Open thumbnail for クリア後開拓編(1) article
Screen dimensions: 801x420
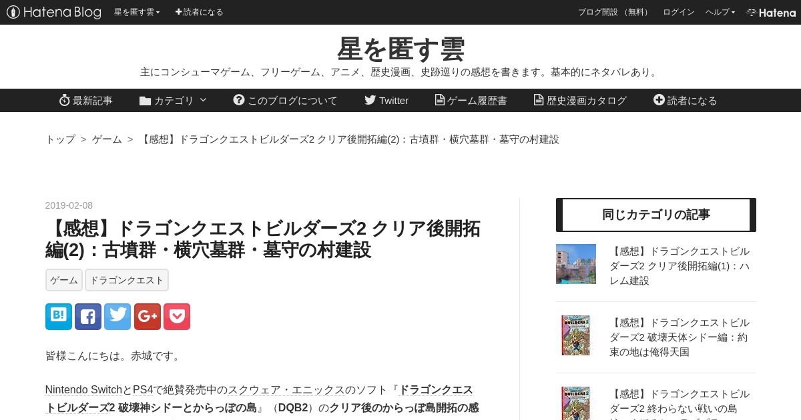coord(576,264)
